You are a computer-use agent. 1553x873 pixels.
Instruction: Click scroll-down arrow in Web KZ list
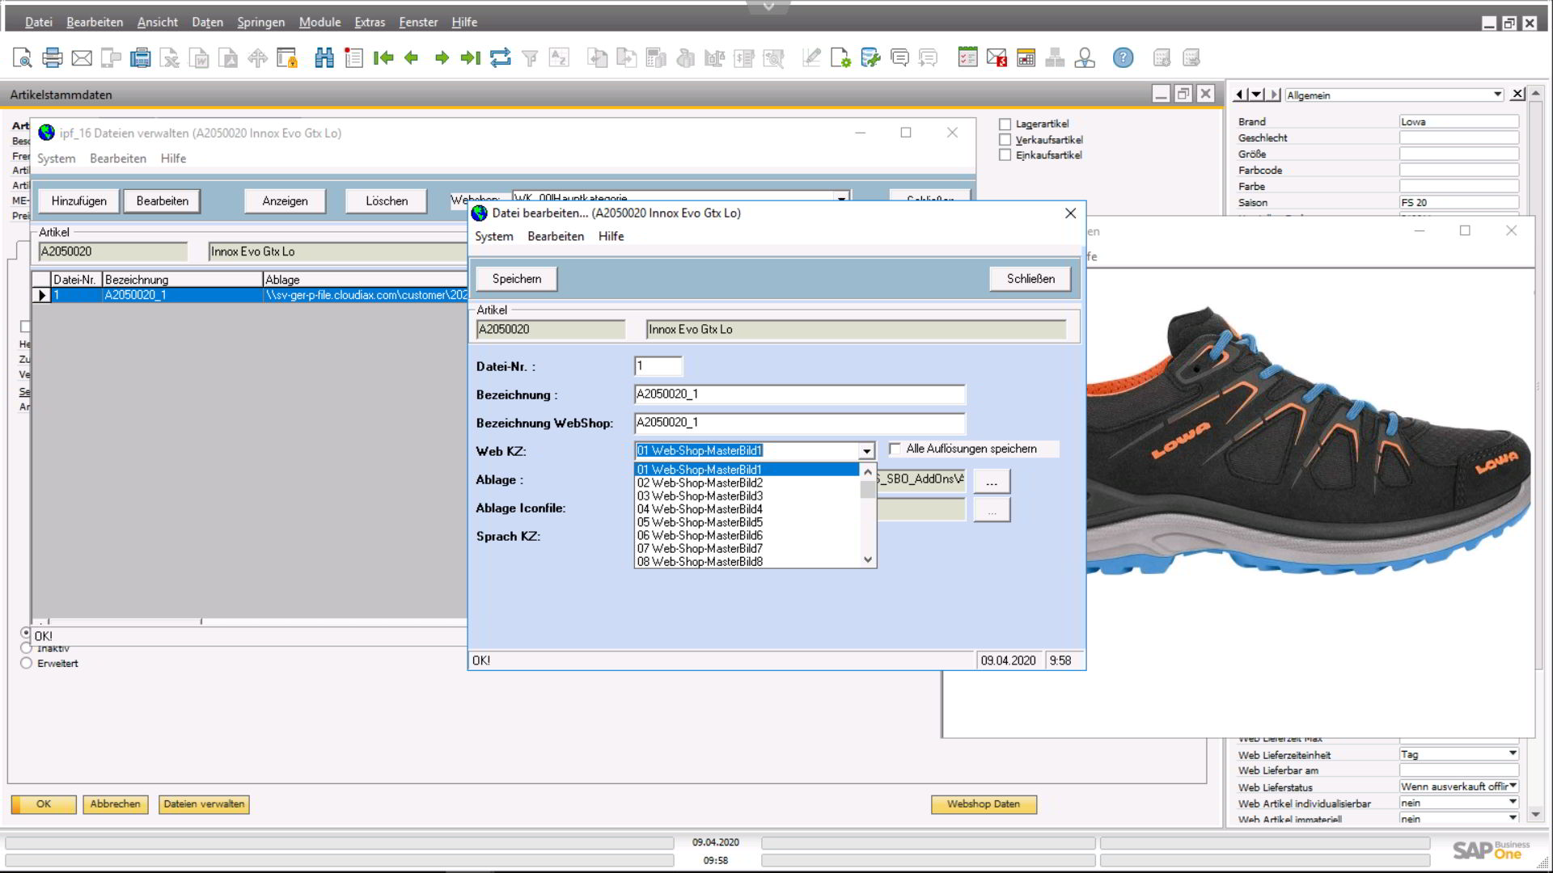(x=868, y=559)
